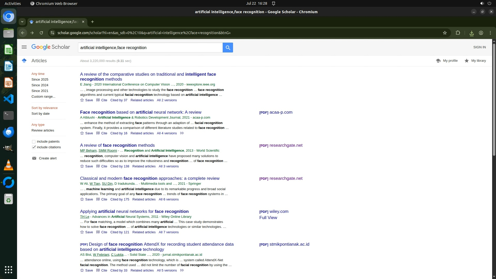Image resolution: width=496 pixels, height=279 pixels.
Task: Click the blue search magnifier button
Action: pos(228,48)
